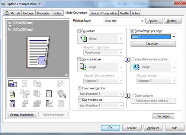Click the blue info bubble beside Intercalaire sur transparent
Viewport: 186px width, 135px height.
[127, 60]
